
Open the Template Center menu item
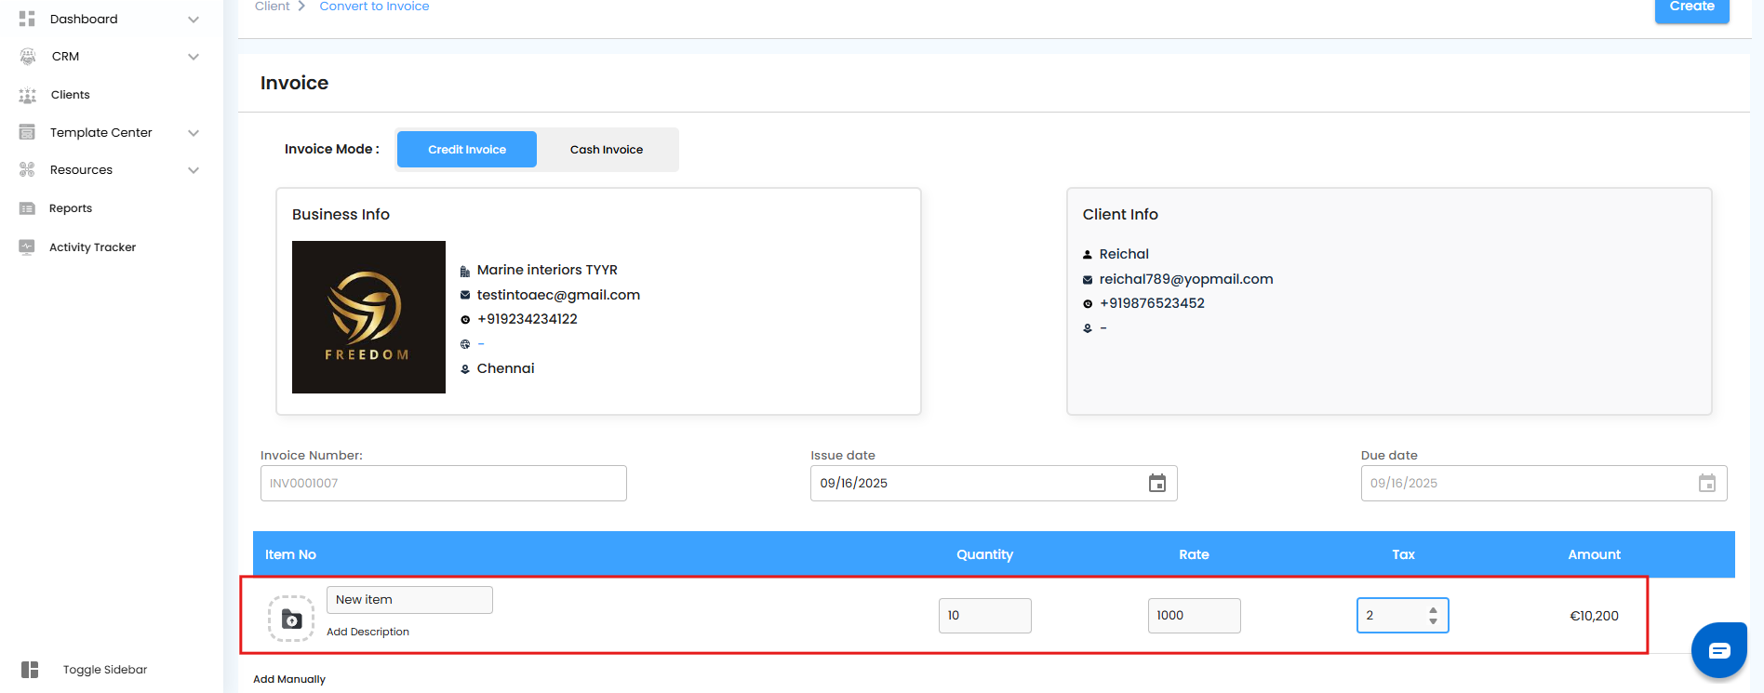tap(100, 133)
